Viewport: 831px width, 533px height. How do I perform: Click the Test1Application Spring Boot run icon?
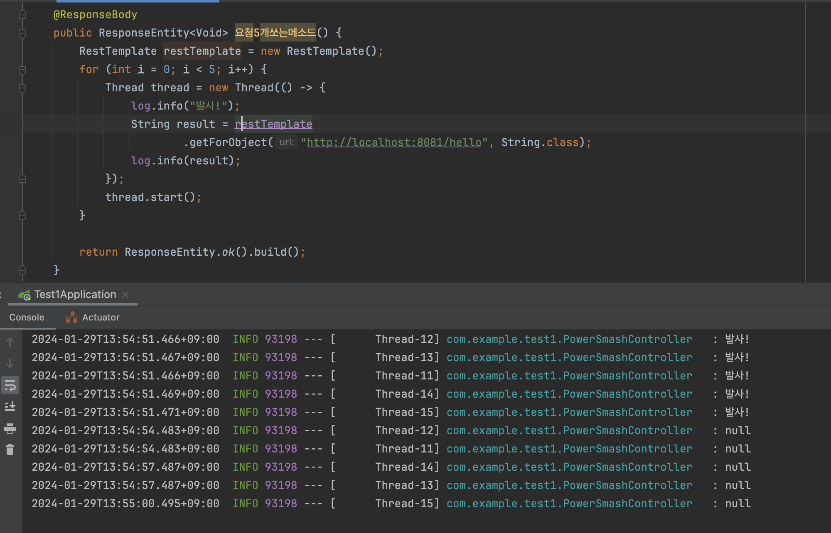tap(25, 295)
